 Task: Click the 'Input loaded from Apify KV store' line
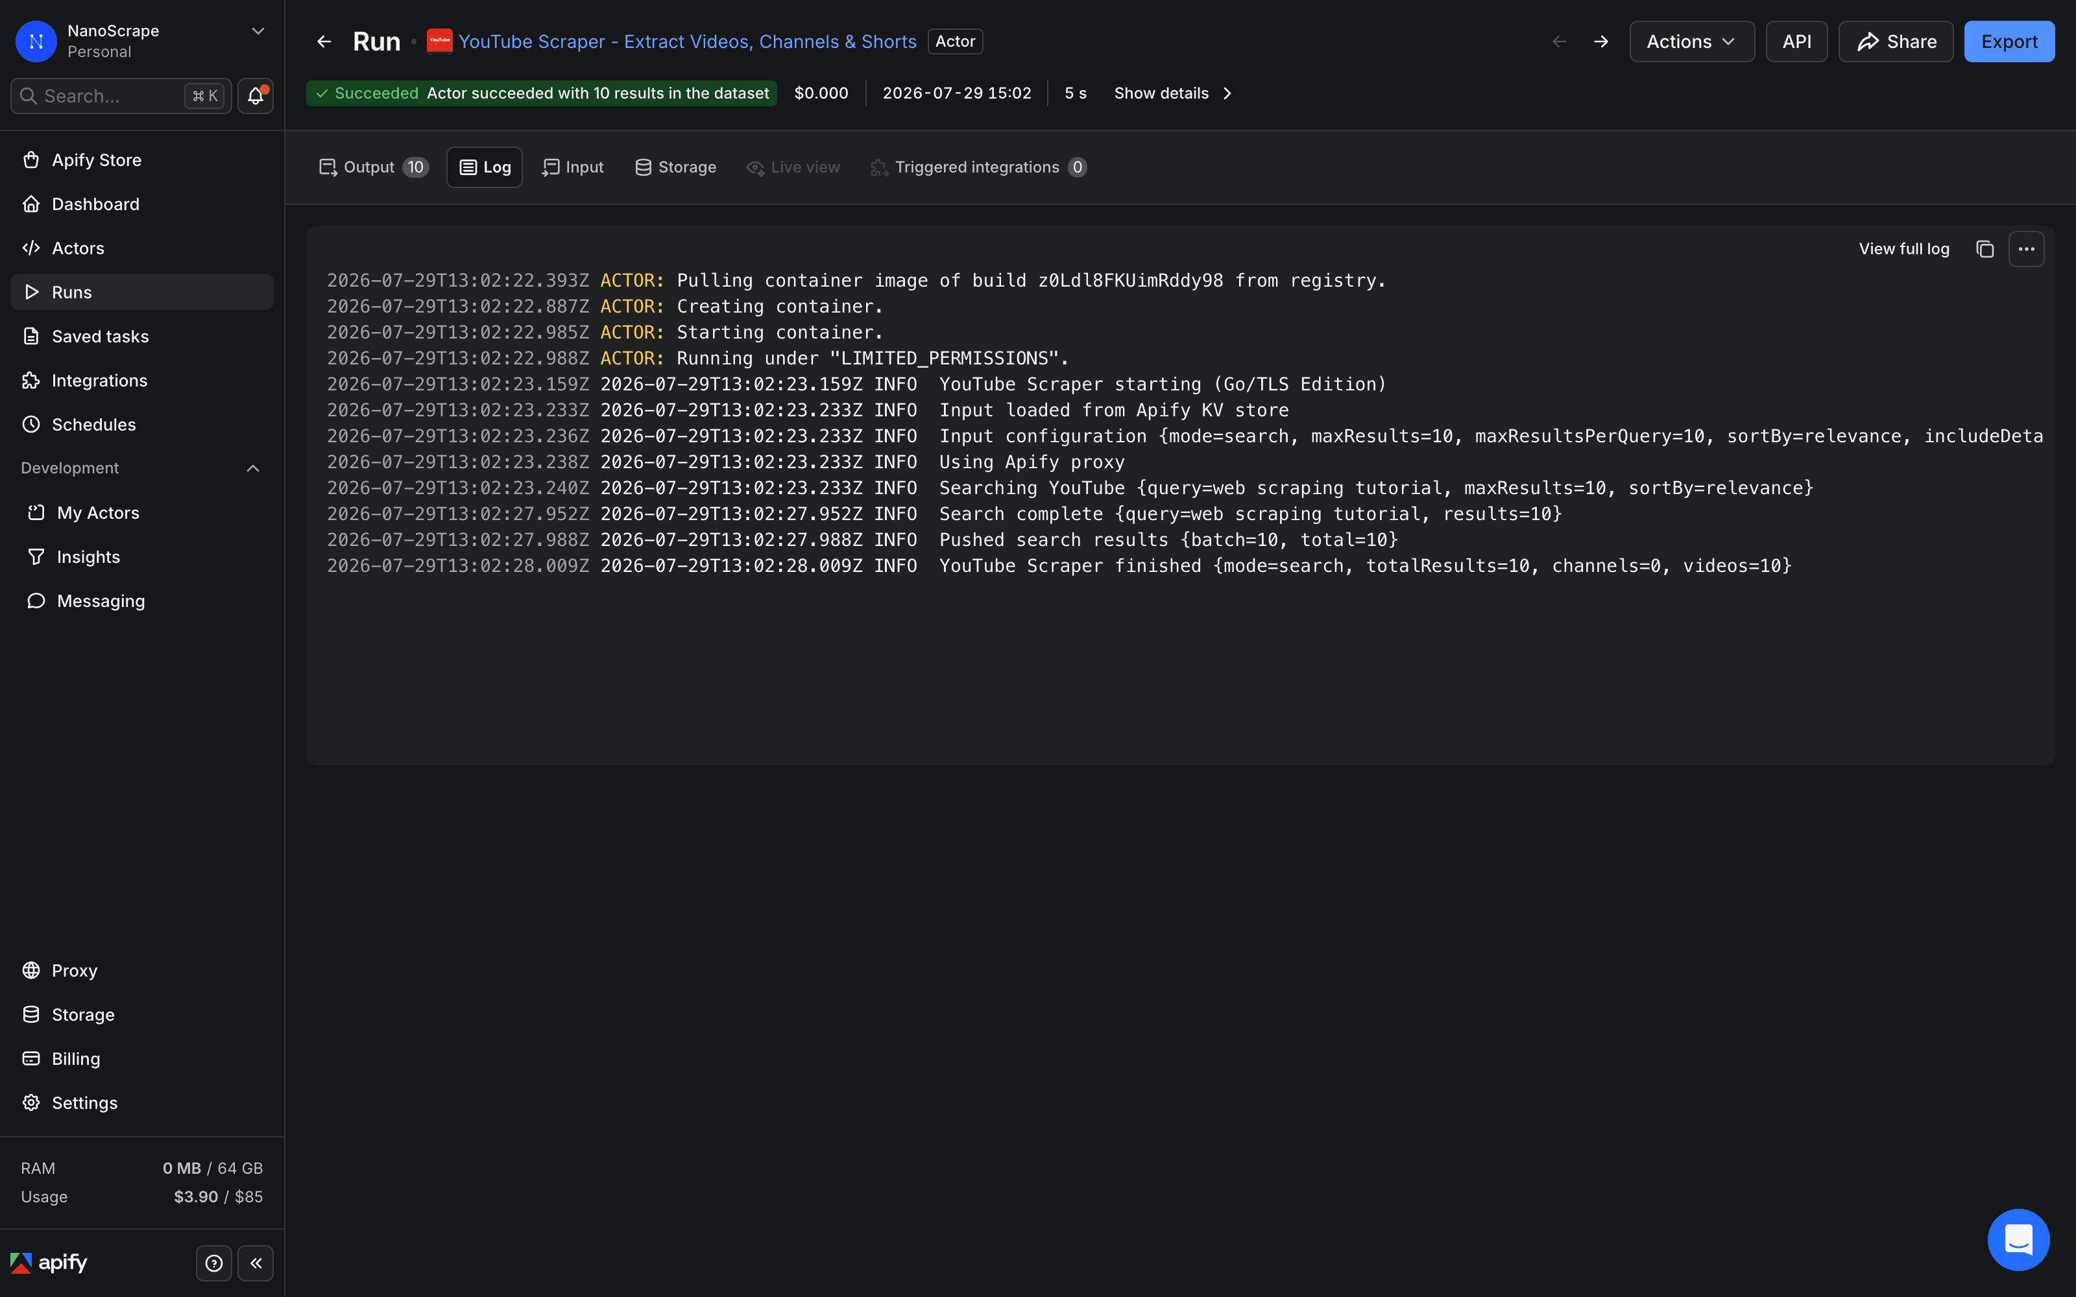coord(808,410)
